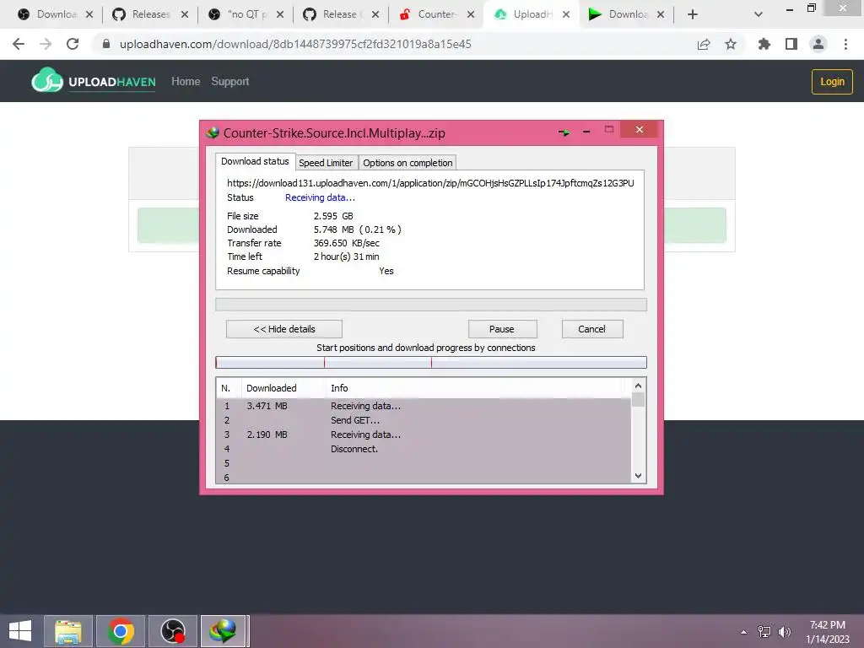864x648 pixels.
Task: Switch to Speed Limiter tab
Action: pyautogui.click(x=326, y=163)
